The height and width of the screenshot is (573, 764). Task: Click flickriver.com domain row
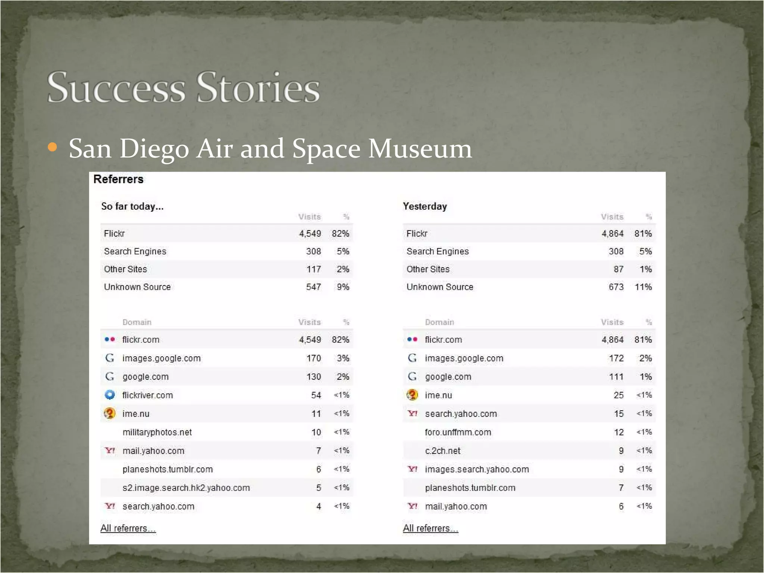227,395
